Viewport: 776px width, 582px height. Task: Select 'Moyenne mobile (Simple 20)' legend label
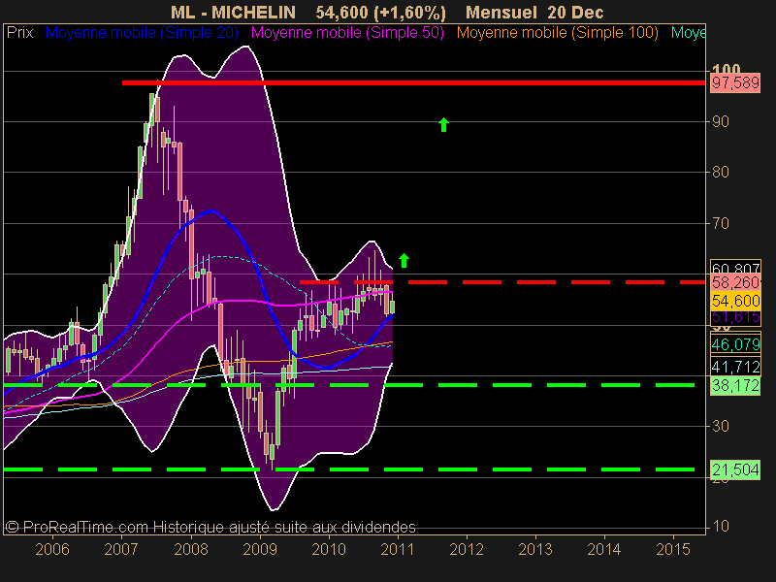[x=142, y=33]
